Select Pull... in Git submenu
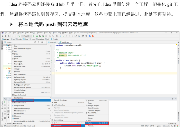This screenshot has height=128, width=180. [97, 121]
